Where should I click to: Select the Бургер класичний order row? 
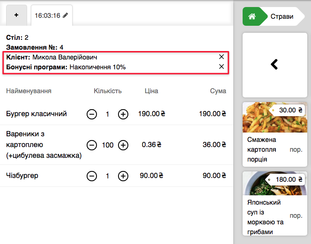tap(37, 114)
